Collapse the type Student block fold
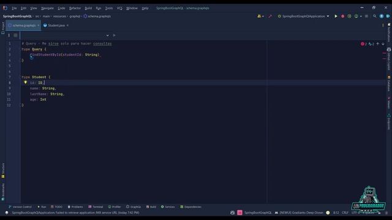 coord(21,77)
